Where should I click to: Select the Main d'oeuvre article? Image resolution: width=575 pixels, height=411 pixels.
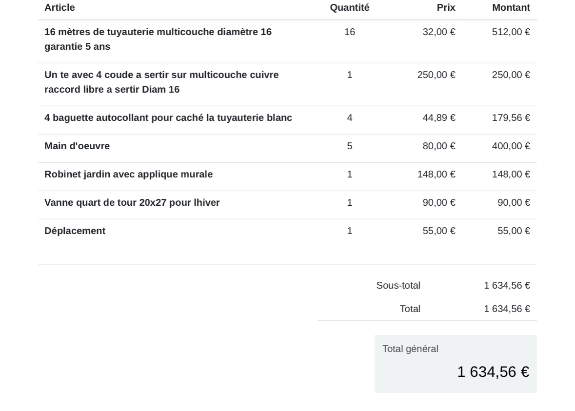(77, 146)
